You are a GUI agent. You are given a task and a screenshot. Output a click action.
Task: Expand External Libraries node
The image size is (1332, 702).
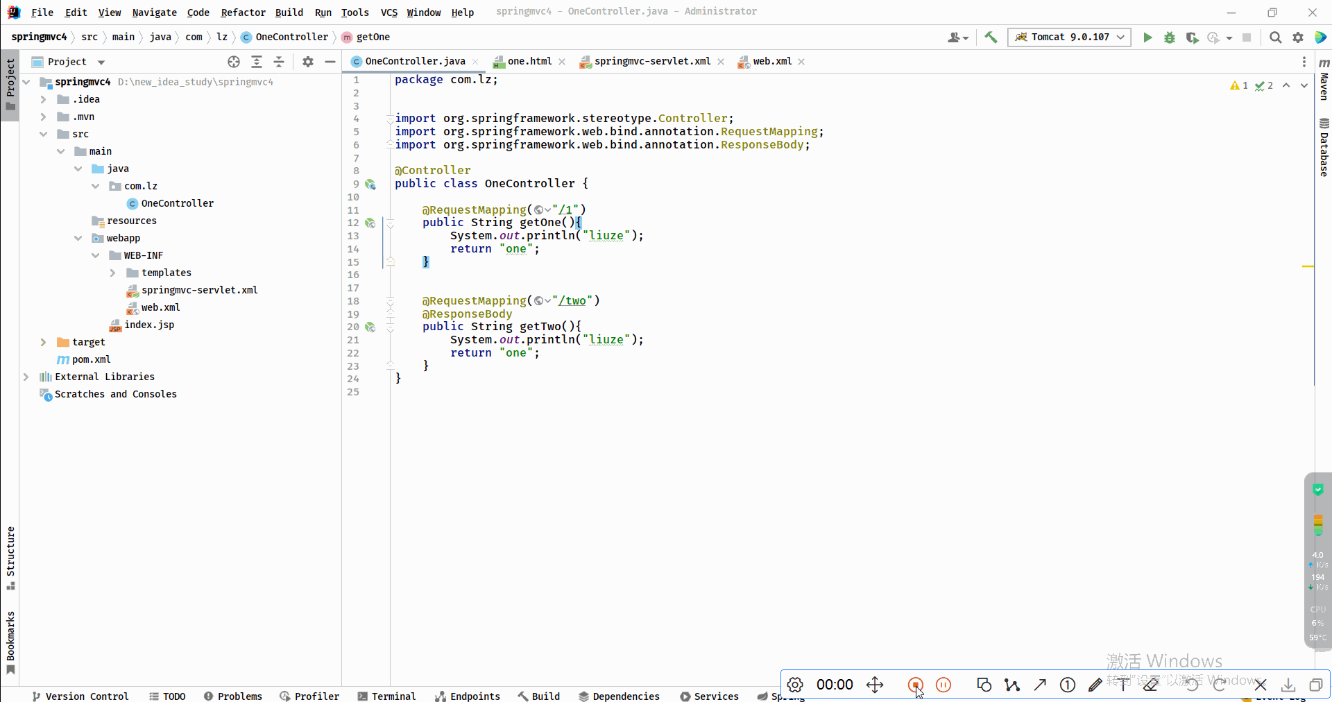point(26,377)
